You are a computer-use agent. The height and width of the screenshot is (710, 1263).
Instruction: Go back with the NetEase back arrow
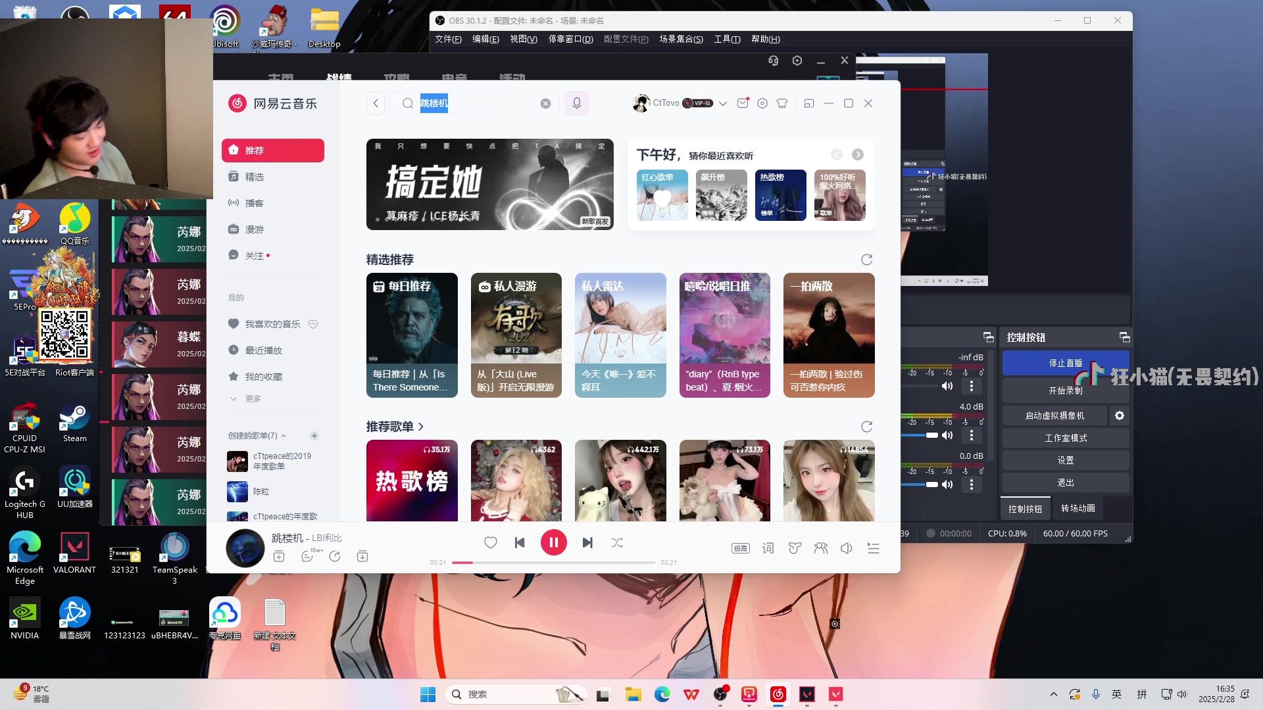(x=376, y=103)
